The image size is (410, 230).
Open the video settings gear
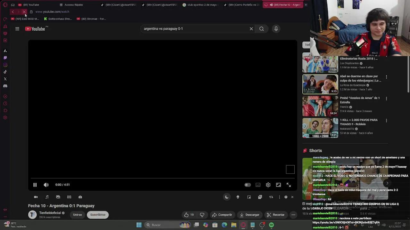coord(268,185)
